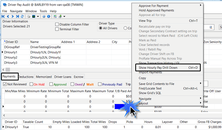Click the blue help question mark icon
Screen dimensions: 222x130
tap(44, 16)
